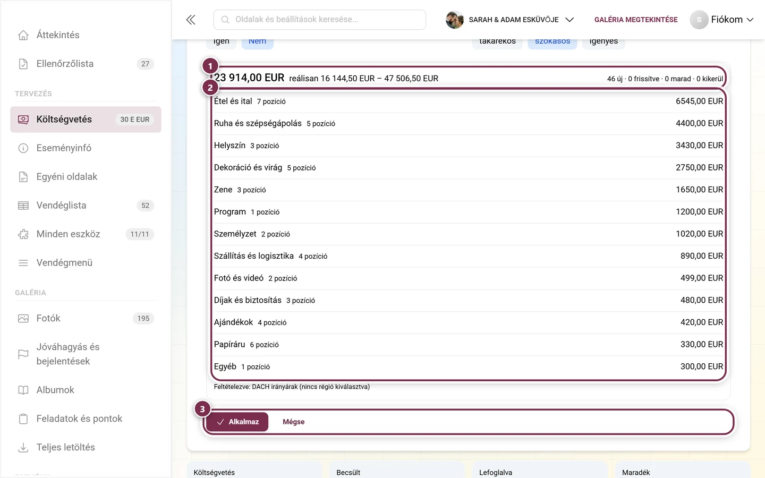The width and height of the screenshot is (765, 478).
Task: Click the Eseményinfó info icon
Action: (x=23, y=148)
